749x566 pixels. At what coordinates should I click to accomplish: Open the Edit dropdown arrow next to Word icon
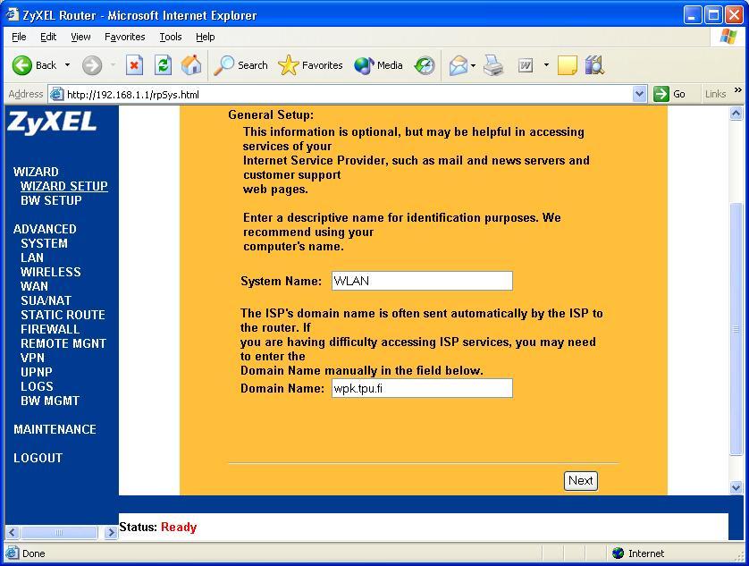pos(546,65)
